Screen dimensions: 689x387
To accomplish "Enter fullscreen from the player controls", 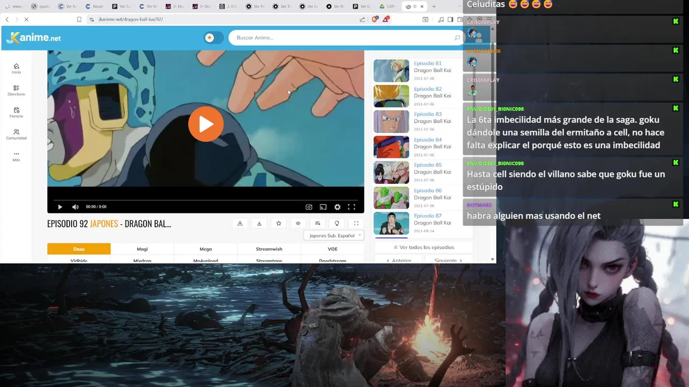I will pos(351,207).
